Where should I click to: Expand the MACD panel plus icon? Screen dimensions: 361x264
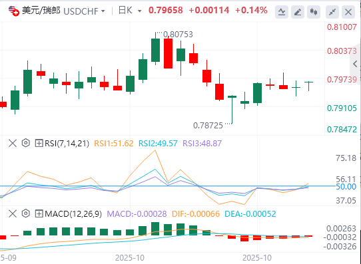(39, 213)
